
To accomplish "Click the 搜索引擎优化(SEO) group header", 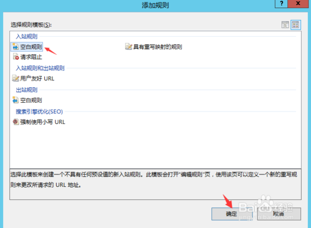I will click(39, 112).
